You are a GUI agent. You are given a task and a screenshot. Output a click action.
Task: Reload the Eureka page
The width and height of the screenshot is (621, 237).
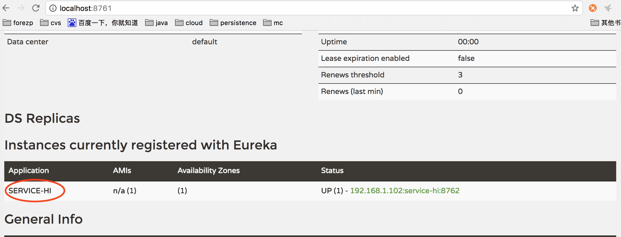pyautogui.click(x=36, y=8)
